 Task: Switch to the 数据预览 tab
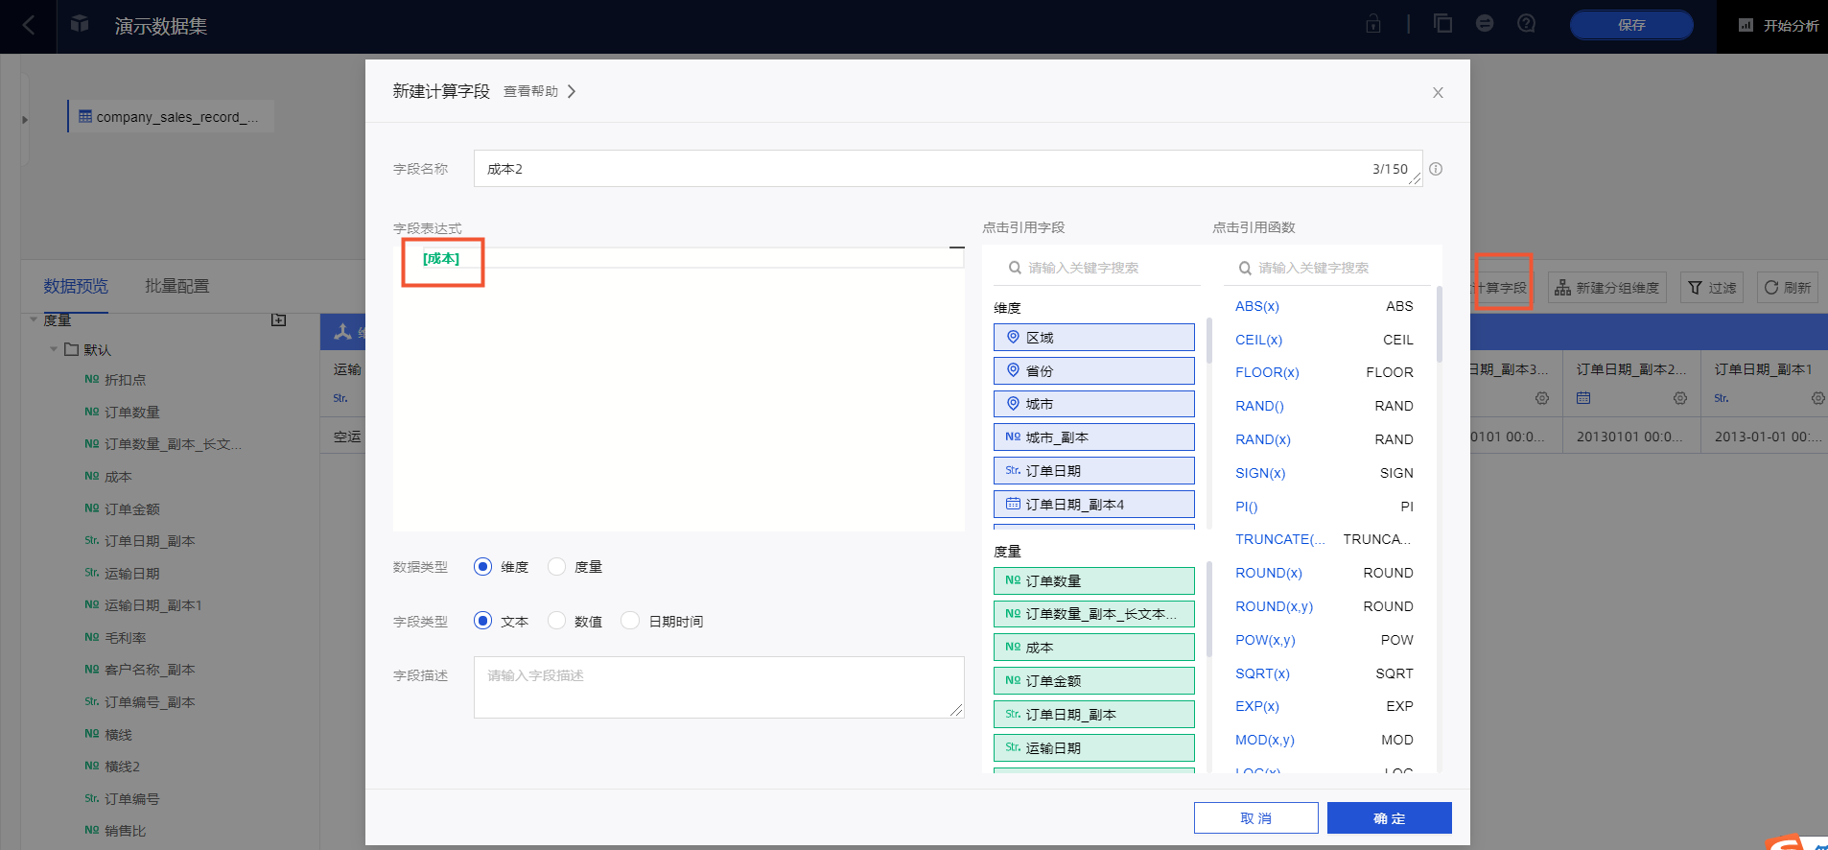click(76, 286)
